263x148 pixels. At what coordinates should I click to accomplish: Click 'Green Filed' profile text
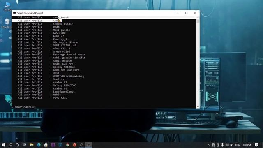(62, 51)
